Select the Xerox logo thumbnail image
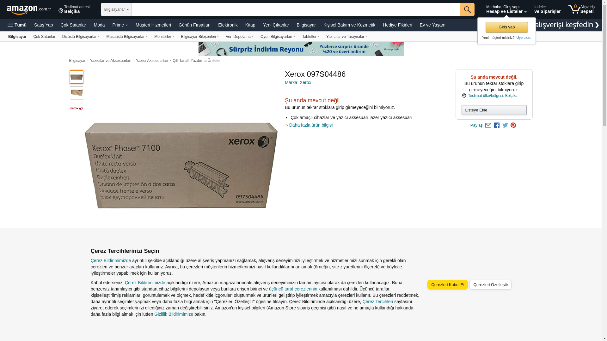Viewport: 607px width, 341px height. (77, 109)
